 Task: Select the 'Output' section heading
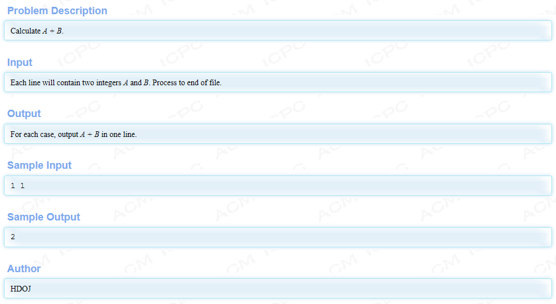click(24, 114)
